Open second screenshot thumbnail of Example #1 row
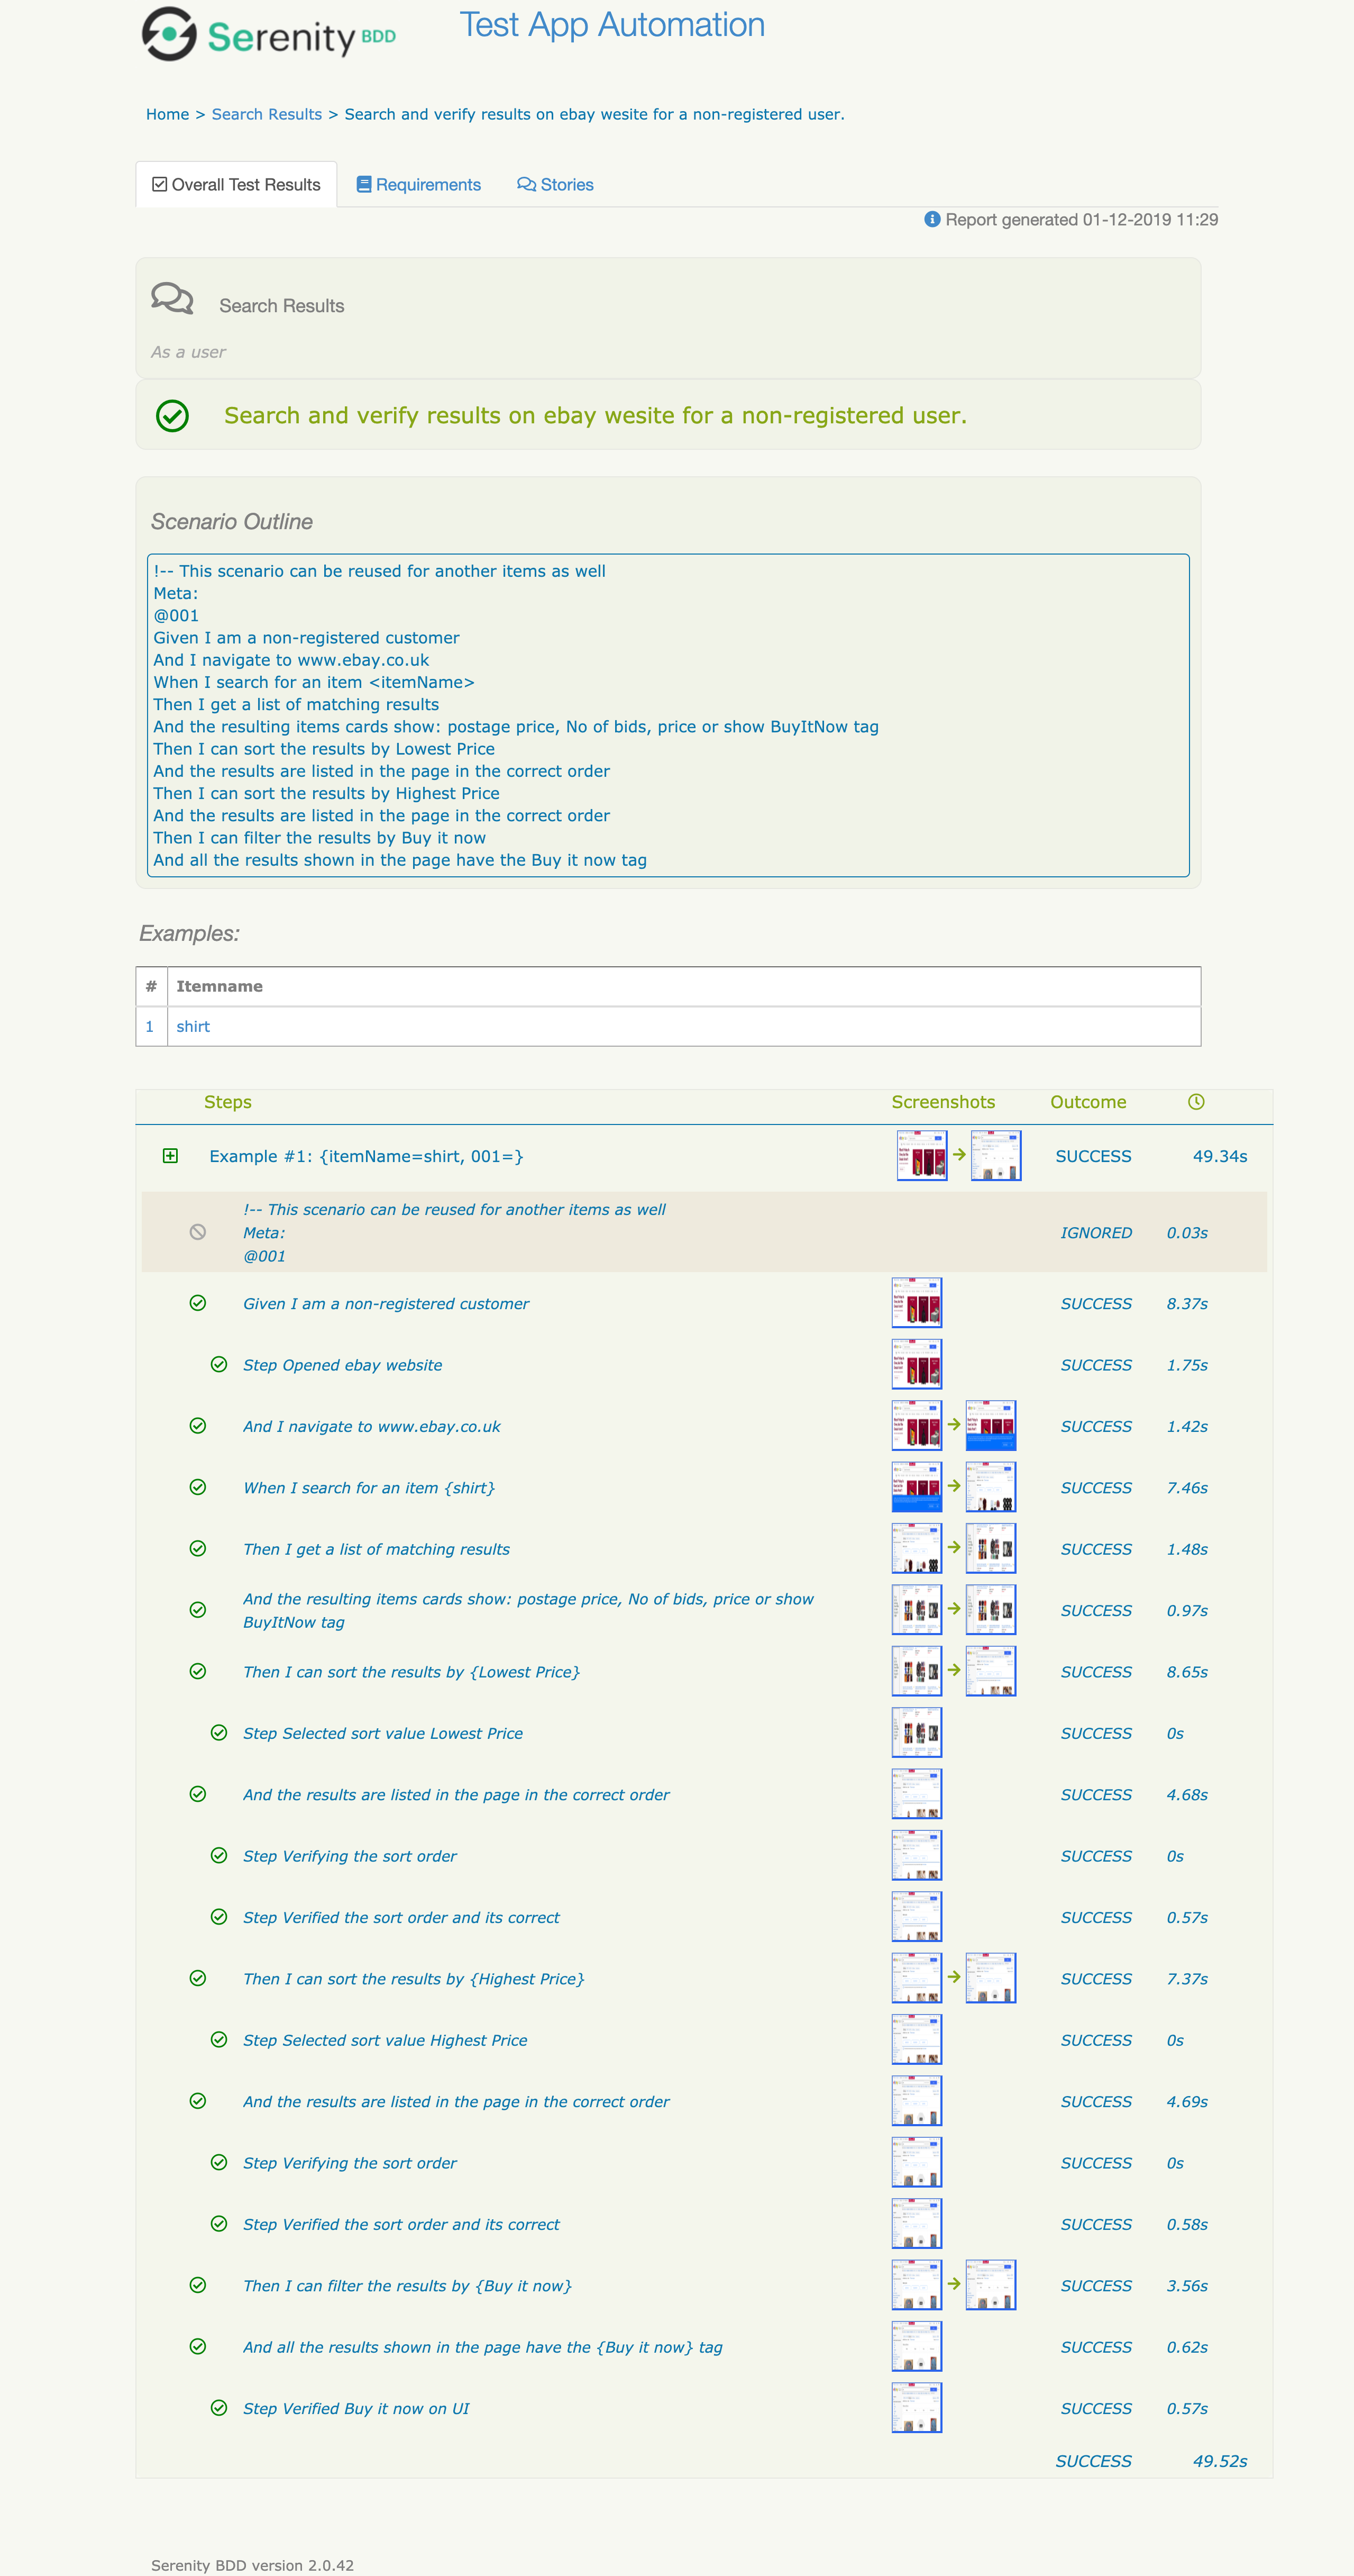 tap(996, 1155)
